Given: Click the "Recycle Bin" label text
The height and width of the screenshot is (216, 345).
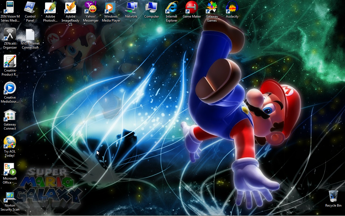Looking at the screenshot, I should click(x=333, y=205).
